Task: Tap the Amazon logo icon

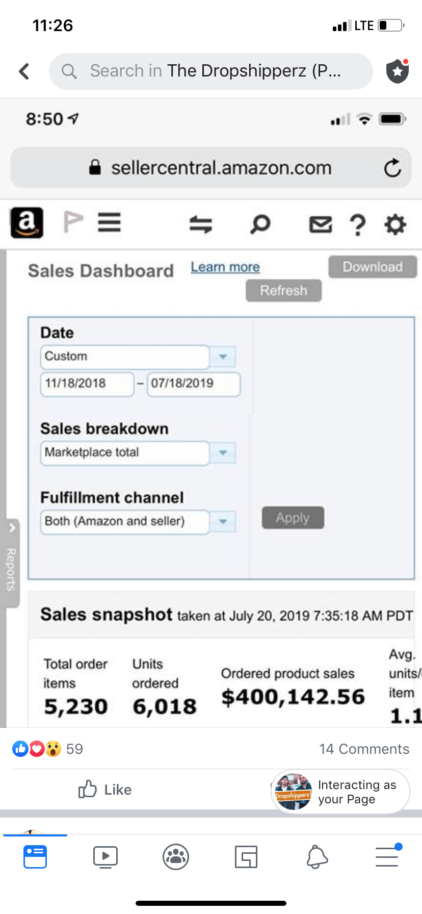Action: pos(27,223)
